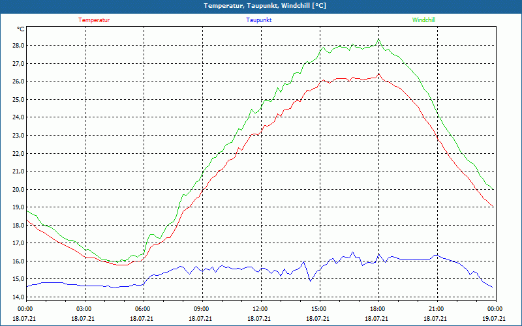Click the 17,0 y-axis value

coord(18,243)
